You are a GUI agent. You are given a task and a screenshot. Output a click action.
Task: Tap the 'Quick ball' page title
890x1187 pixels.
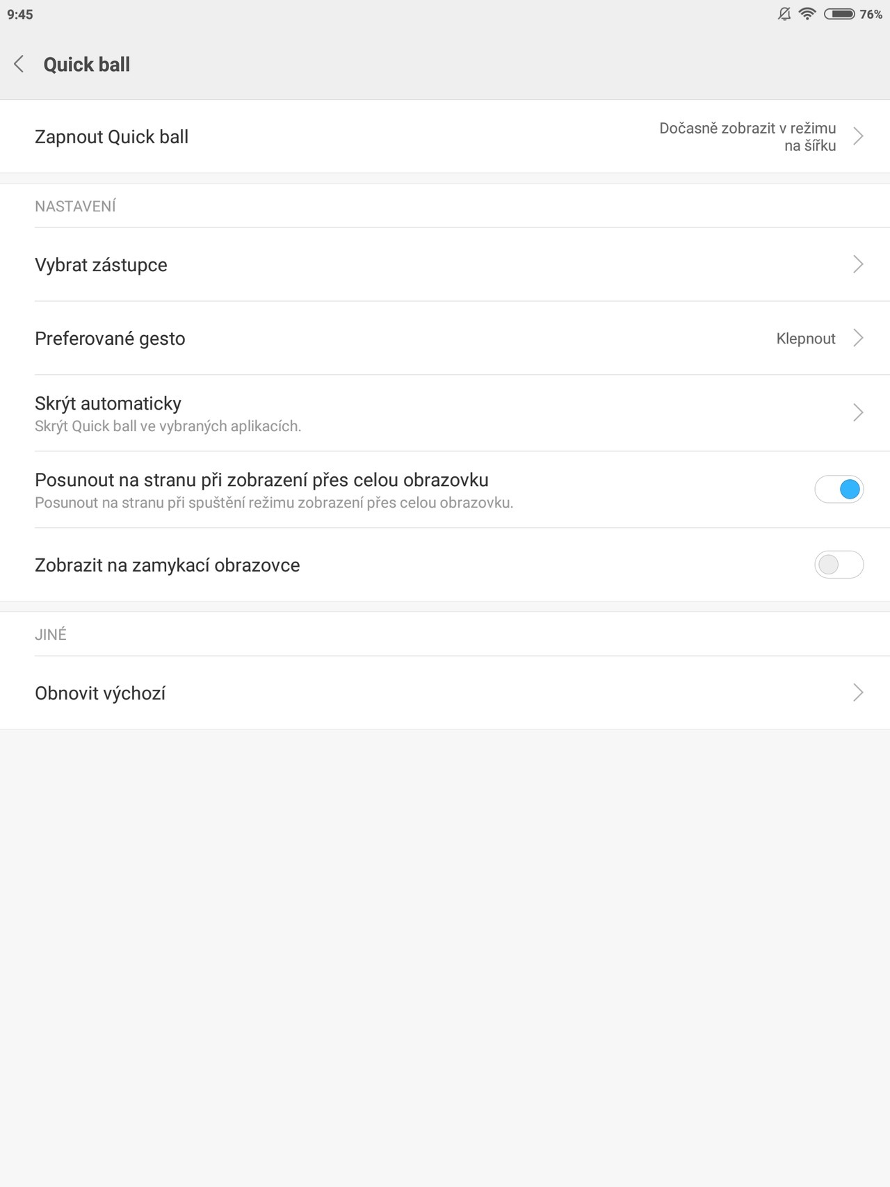[86, 63]
